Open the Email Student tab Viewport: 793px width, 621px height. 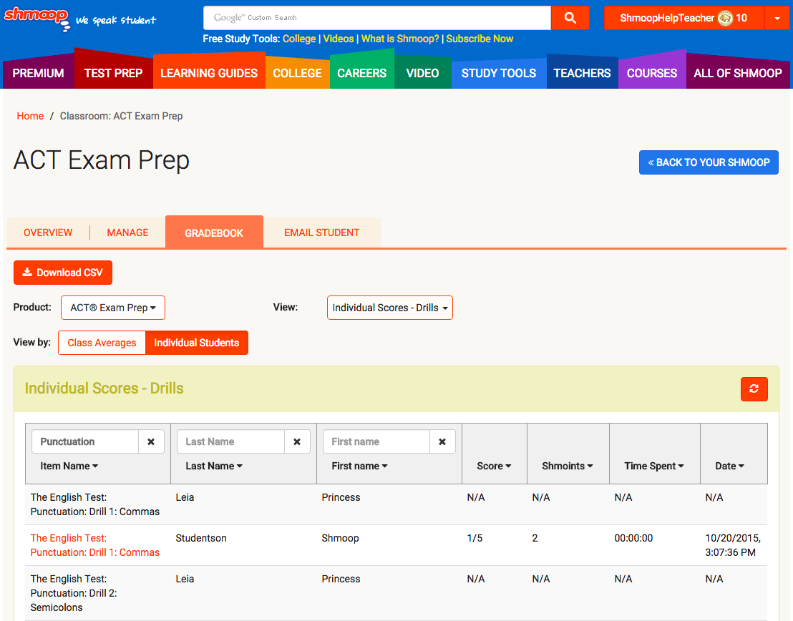pos(321,233)
